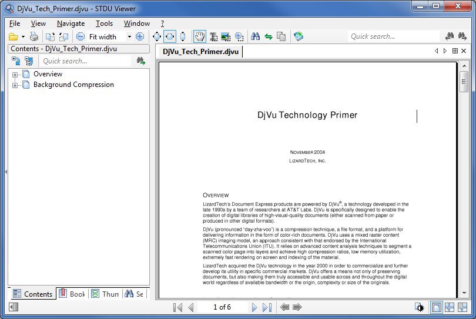Viewport: 476px width, 319px height.
Task: Open the recent files dropdown arrow
Action: pyautogui.click(x=23, y=37)
